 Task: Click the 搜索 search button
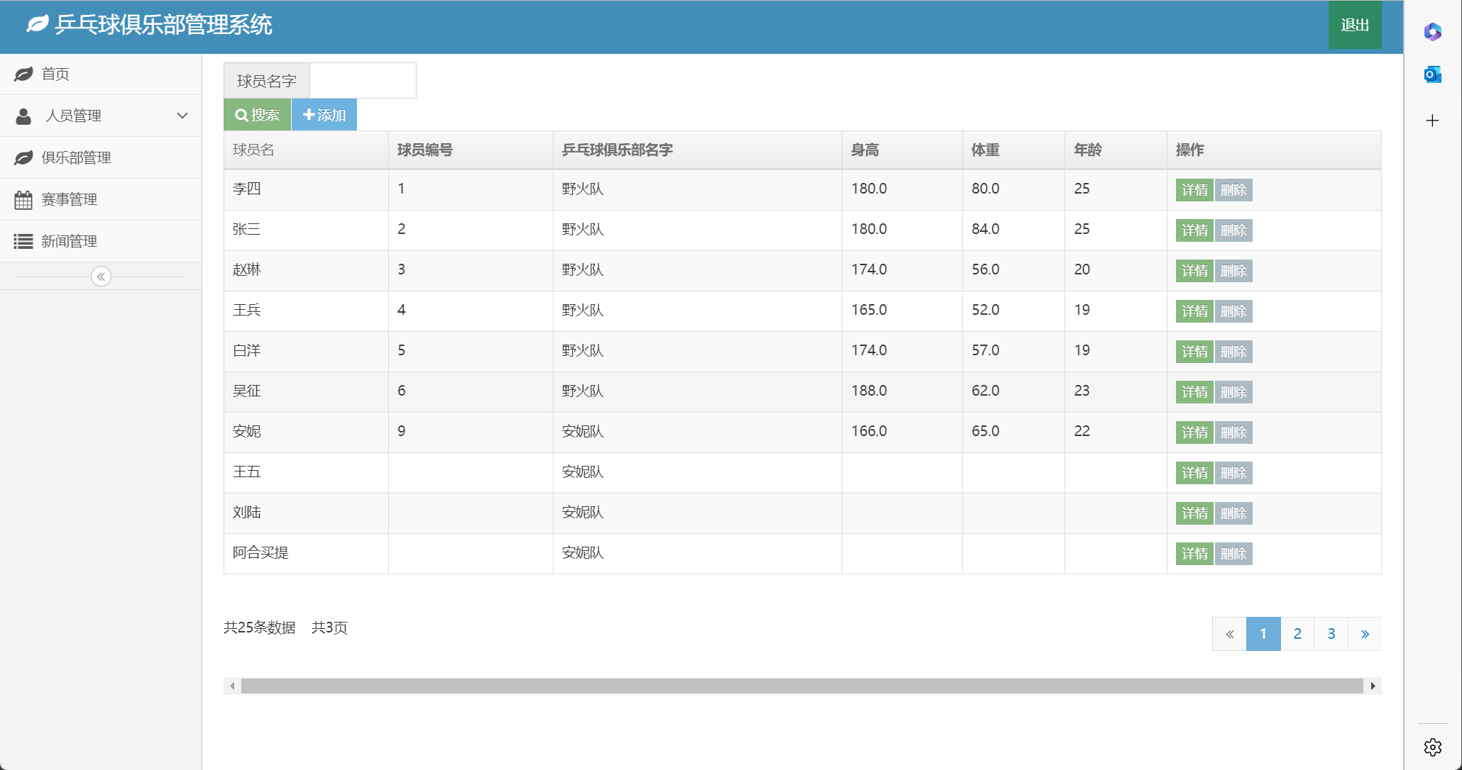point(257,115)
